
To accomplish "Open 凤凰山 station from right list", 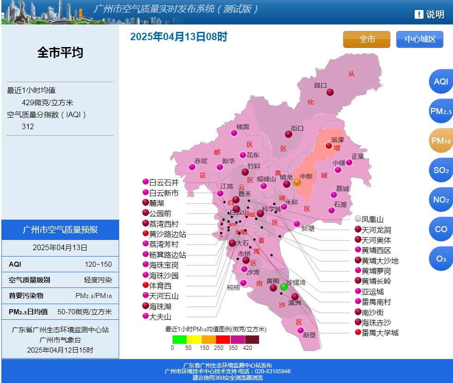I will coord(372,219).
